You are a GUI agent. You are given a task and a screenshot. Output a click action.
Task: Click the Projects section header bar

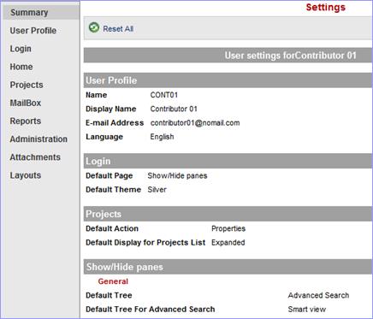228,214
